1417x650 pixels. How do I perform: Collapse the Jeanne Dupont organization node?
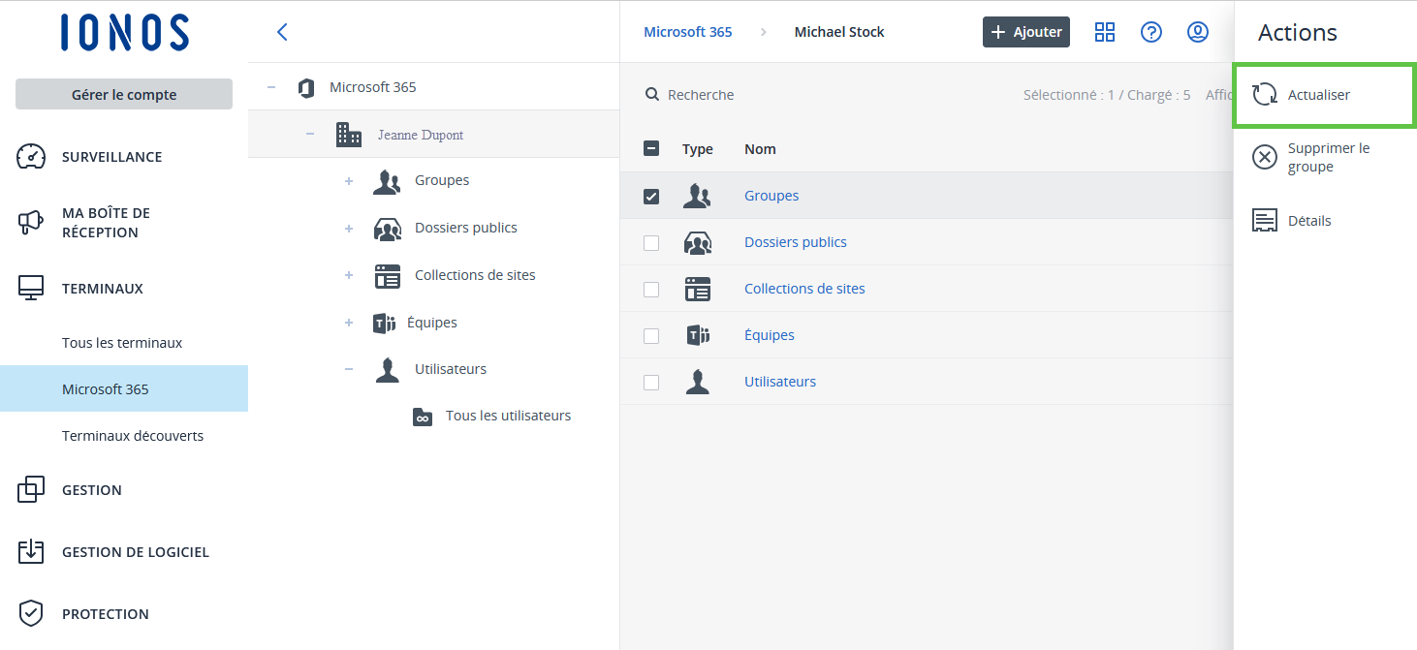coord(310,135)
